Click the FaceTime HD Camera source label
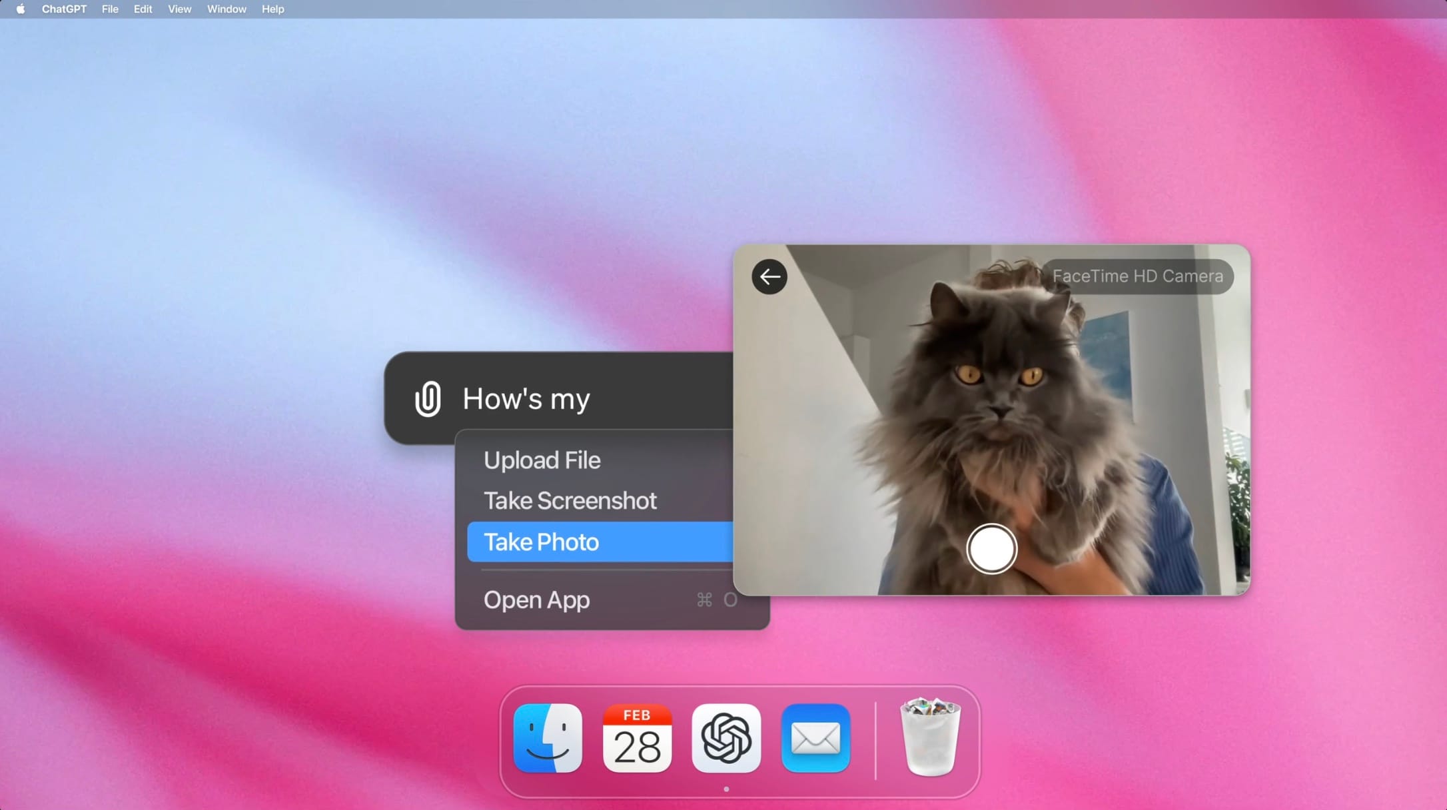Image resolution: width=1447 pixels, height=810 pixels. click(1139, 276)
